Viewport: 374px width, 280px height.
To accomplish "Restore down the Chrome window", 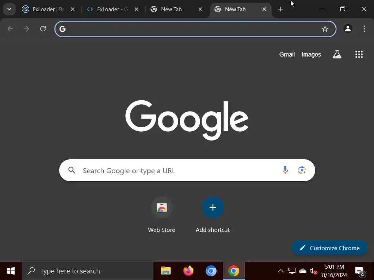I will point(343,9).
